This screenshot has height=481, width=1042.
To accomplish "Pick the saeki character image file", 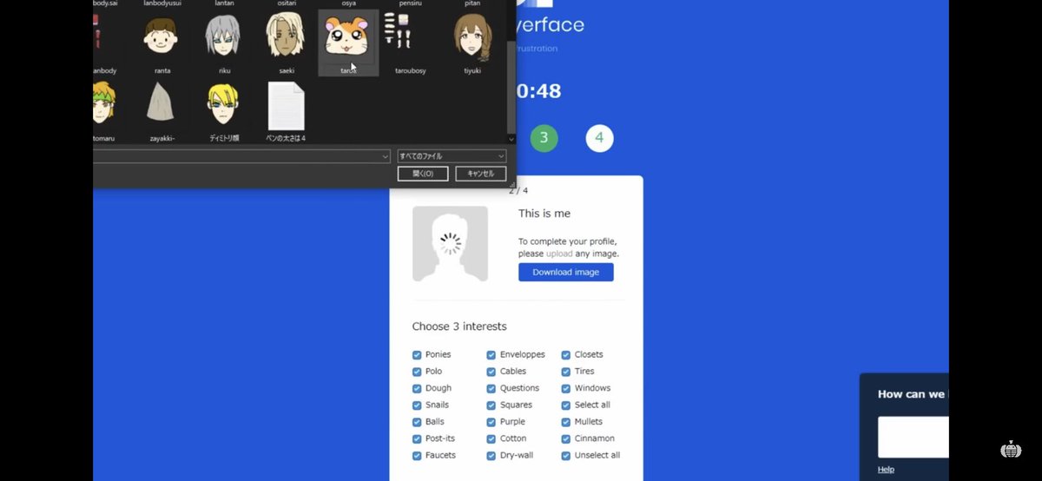I will (x=286, y=40).
